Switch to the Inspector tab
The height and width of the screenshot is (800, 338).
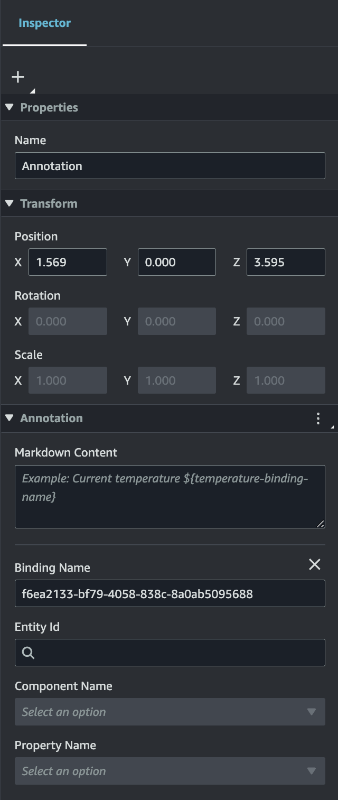(x=44, y=23)
